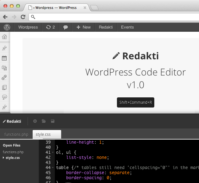Click the 'separate' value in code
Screen dimensions: 199x183
119,173
